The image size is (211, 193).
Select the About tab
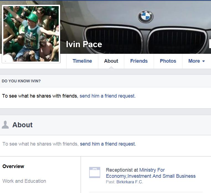click(x=111, y=61)
